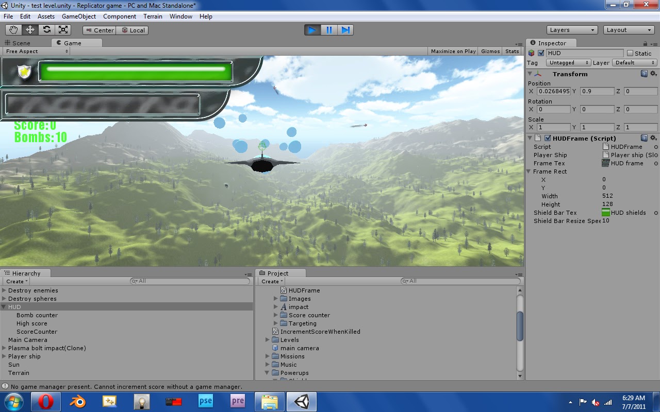The height and width of the screenshot is (412, 660).
Task: Toggle the HUD object active checkbox
Action: tap(541, 53)
